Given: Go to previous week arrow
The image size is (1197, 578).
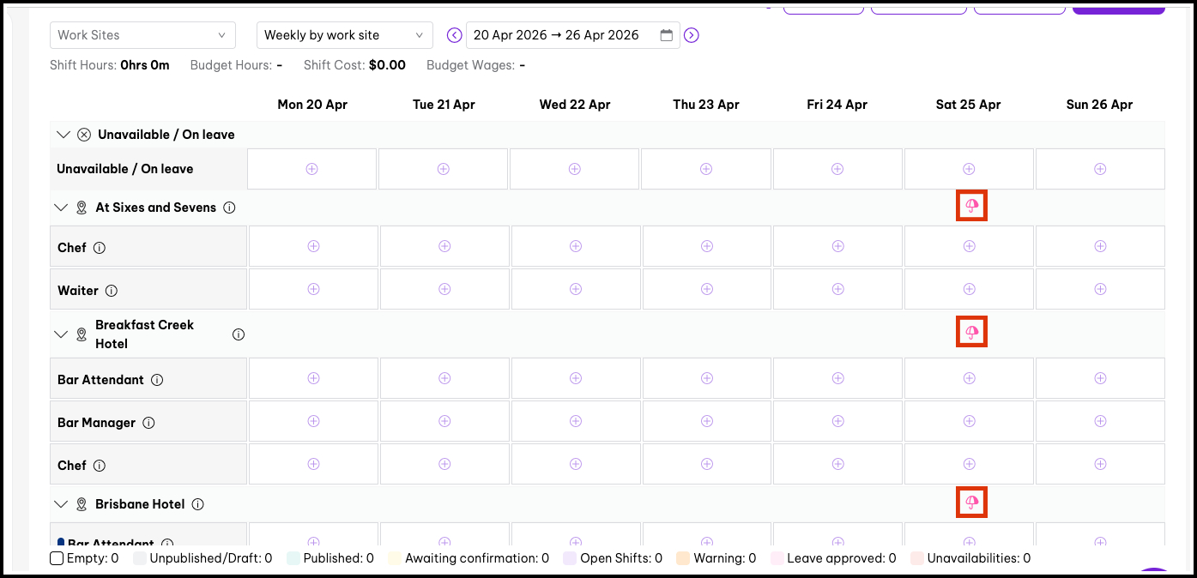Looking at the screenshot, I should tap(455, 35).
